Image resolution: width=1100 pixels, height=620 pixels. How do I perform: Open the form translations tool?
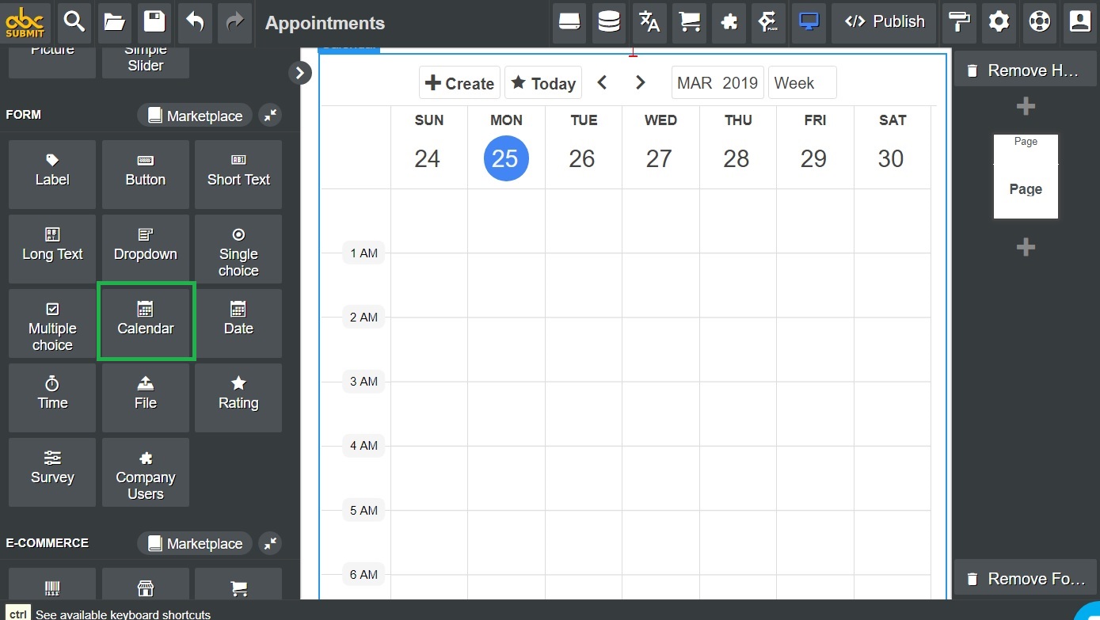[x=649, y=23]
